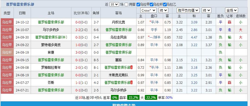
Task: Click score 1-1(1-1) at 芬斯
Action: [81, 83]
